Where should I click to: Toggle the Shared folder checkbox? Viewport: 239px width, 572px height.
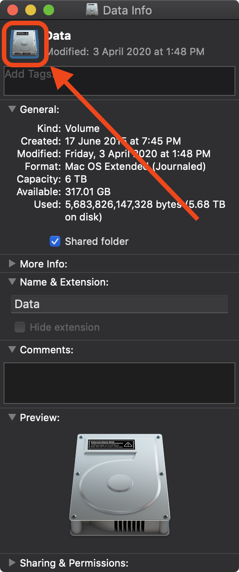(55, 241)
